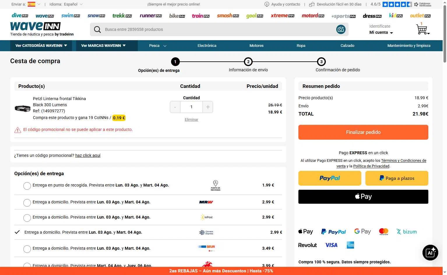
Task: Decrease quantity with the minus button
Action: point(175,107)
